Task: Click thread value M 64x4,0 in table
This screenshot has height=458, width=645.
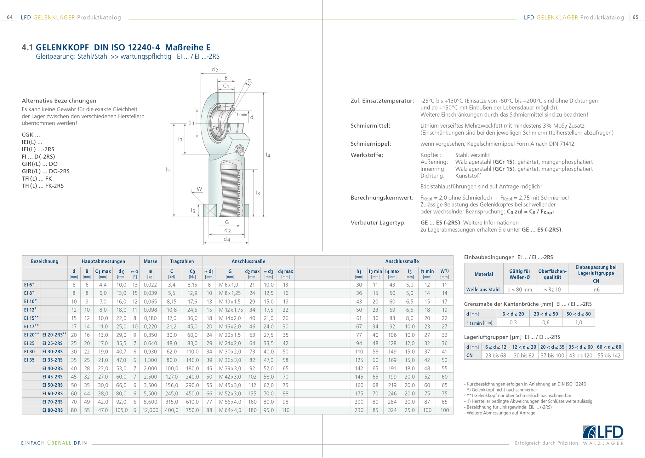Action: click(230, 410)
